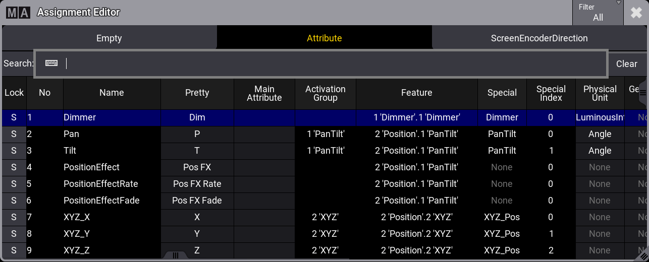
Task: Sort by the Name column header
Action: coord(112,93)
